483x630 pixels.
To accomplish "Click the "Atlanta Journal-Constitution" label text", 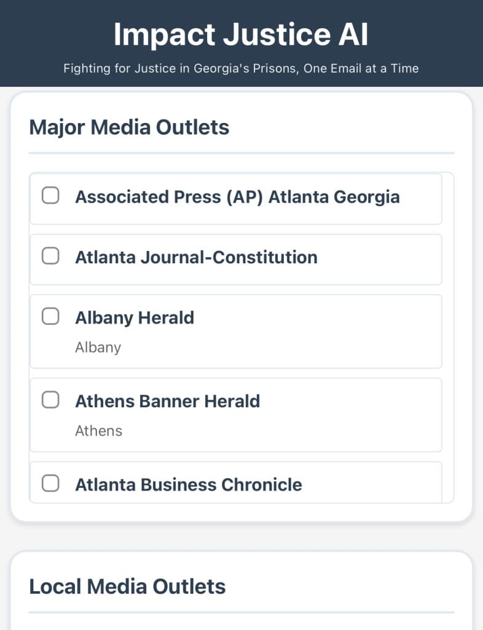I will coord(196,257).
